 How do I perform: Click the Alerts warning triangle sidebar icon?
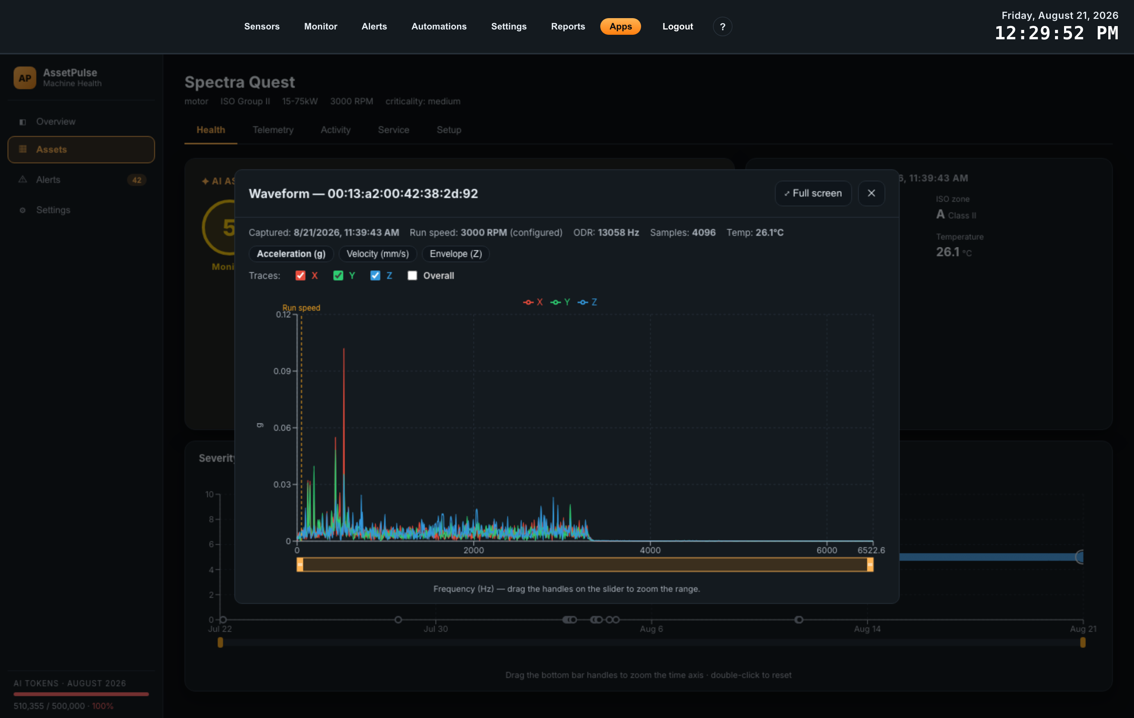coord(22,179)
